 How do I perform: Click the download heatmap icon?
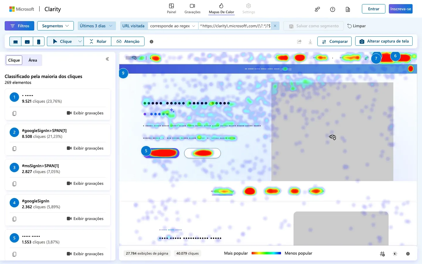(x=310, y=42)
